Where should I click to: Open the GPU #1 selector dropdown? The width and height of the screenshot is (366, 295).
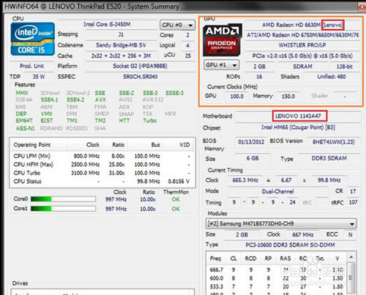click(221, 65)
